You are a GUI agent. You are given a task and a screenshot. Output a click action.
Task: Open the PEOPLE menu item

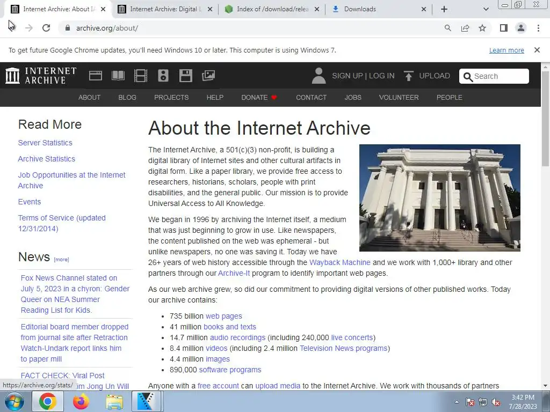[x=450, y=98]
